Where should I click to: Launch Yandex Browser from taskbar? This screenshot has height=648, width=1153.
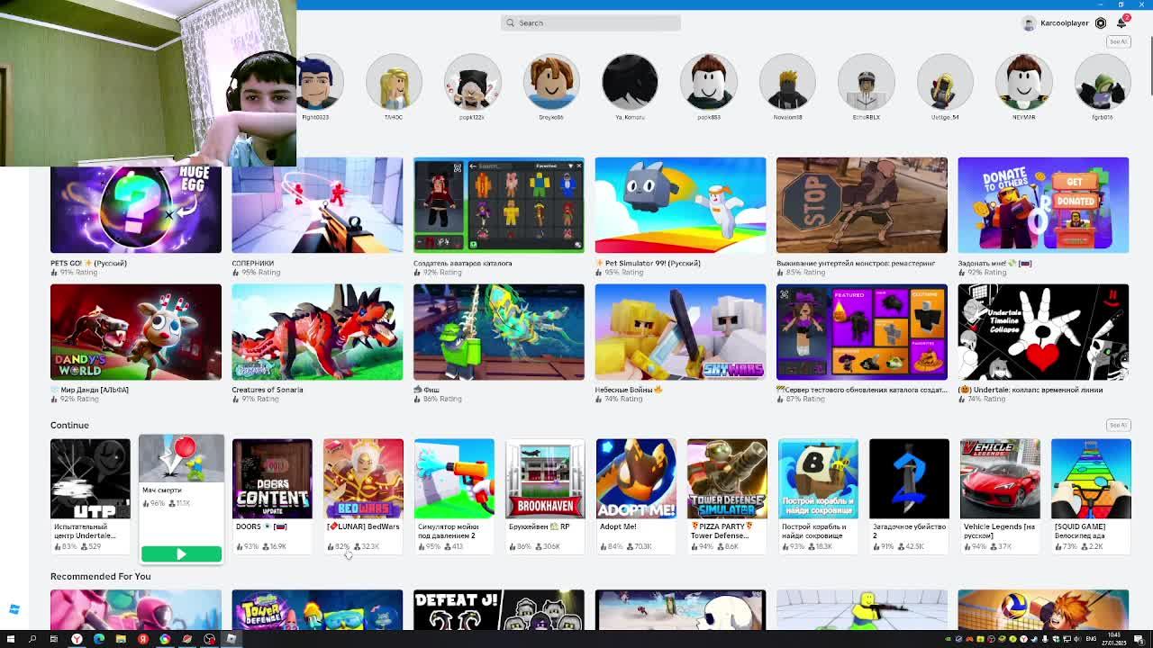(x=77, y=639)
